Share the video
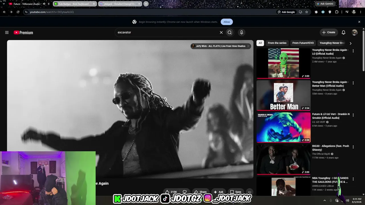The width and height of the screenshot is (365, 205). (200, 192)
